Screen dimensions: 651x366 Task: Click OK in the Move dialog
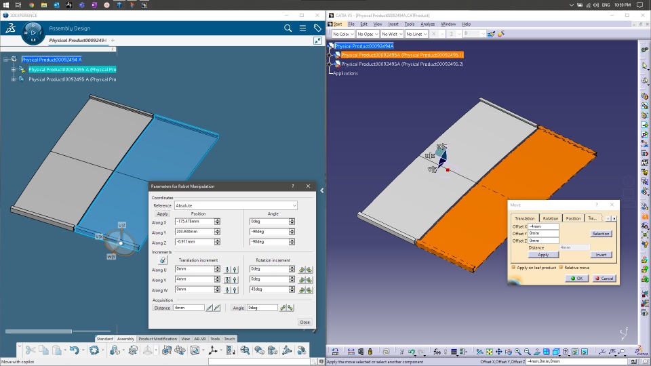[x=576, y=279]
